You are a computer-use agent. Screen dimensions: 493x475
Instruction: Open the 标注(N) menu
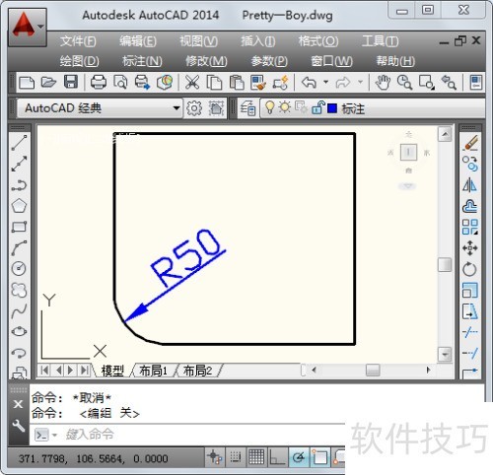click(142, 61)
